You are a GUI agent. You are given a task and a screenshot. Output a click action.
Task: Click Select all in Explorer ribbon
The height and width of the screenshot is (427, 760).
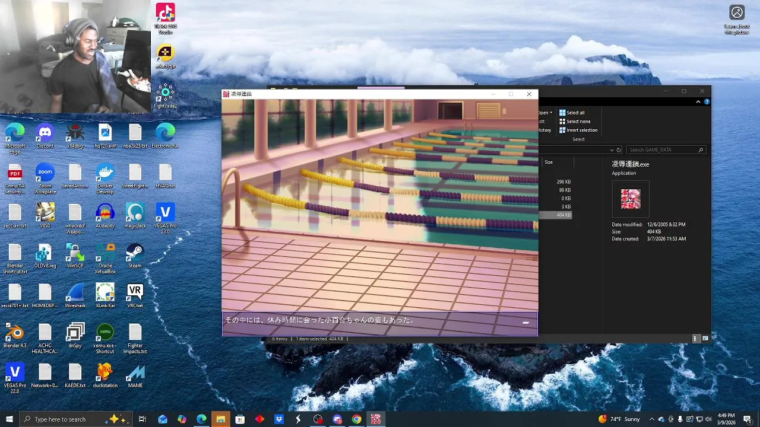(x=572, y=113)
